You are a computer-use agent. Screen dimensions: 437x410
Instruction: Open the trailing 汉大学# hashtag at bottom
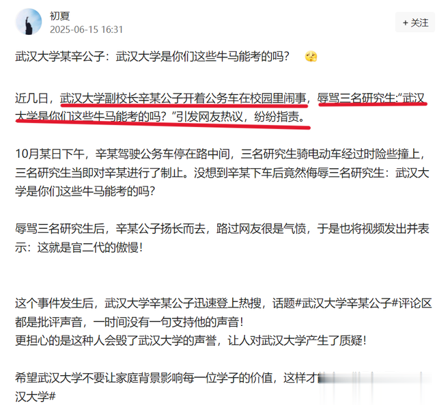pyautogui.click(x=36, y=396)
